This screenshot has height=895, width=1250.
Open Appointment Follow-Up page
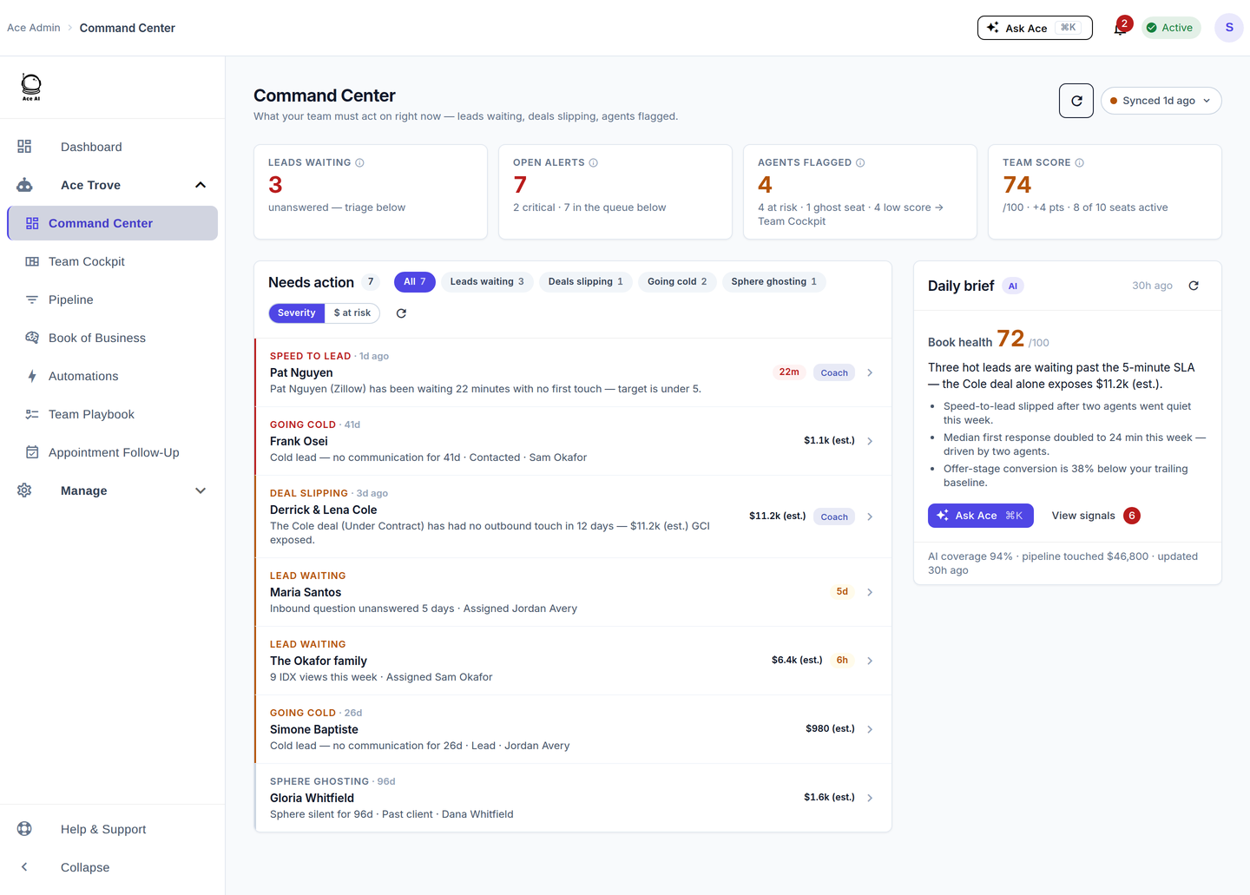pos(112,452)
